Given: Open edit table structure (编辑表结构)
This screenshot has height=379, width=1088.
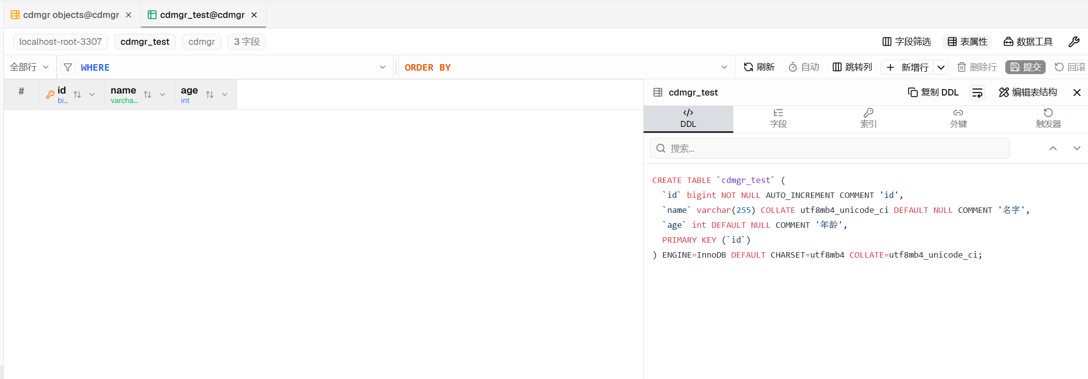Looking at the screenshot, I should coord(1028,93).
